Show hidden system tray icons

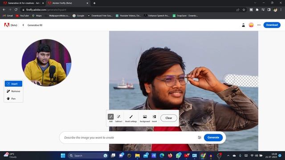(x=228, y=156)
